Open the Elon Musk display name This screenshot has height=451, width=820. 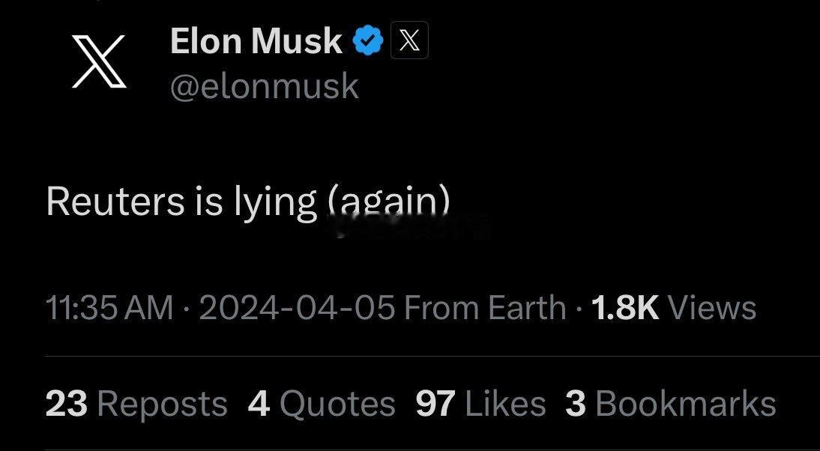coord(256,40)
